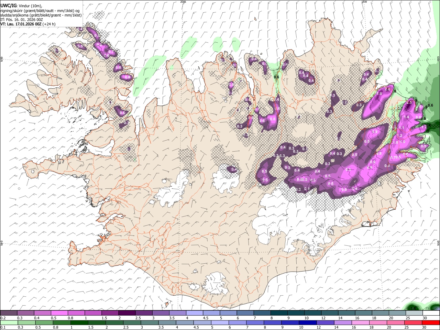Pick the 0.5 green swatch in the lower legend row
The image size is (440, 330).
pyautogui.click(x=44, y=323)
